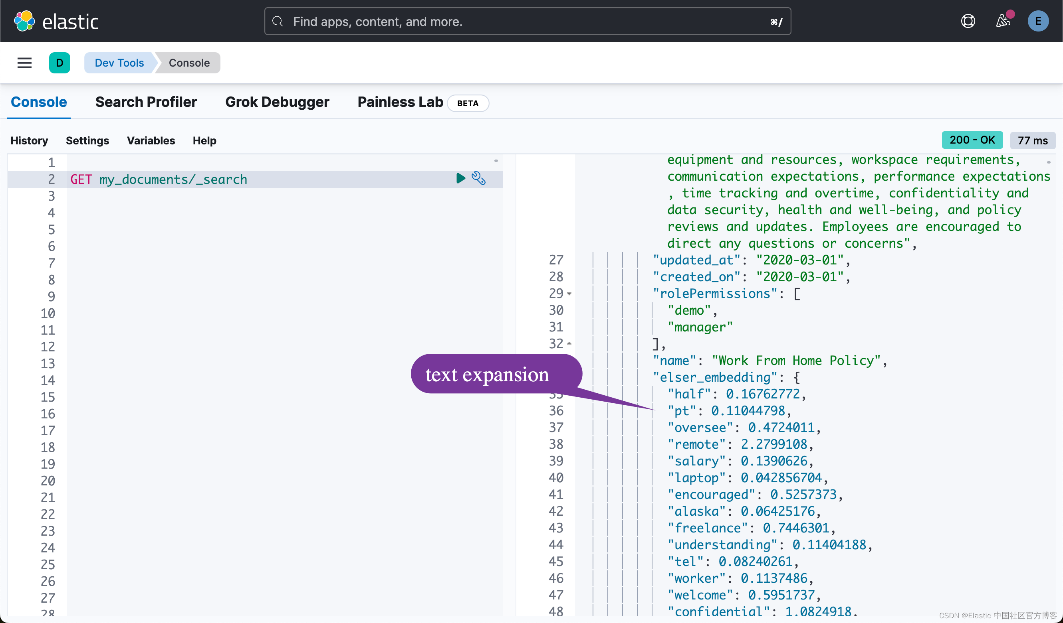Navigate back using the Dev Tools breadcrumb

119,63
